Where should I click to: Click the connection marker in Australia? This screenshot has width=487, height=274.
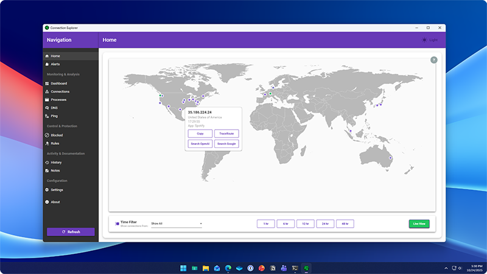coord(391,158)
